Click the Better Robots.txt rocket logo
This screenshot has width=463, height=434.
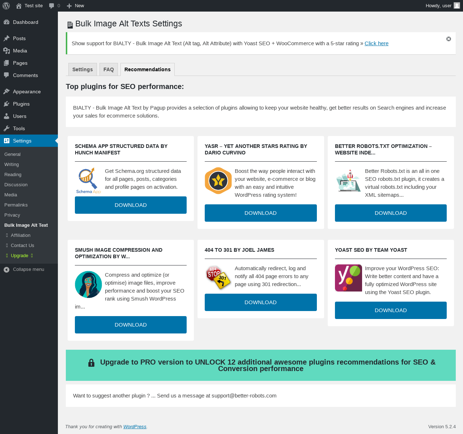point(348,180)
